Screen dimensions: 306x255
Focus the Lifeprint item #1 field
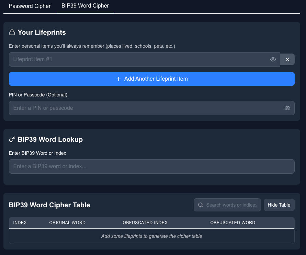(137, 59)
